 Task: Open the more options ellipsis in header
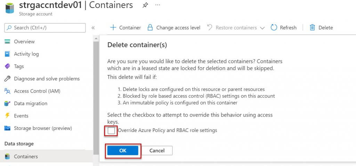tap(157, 5)
